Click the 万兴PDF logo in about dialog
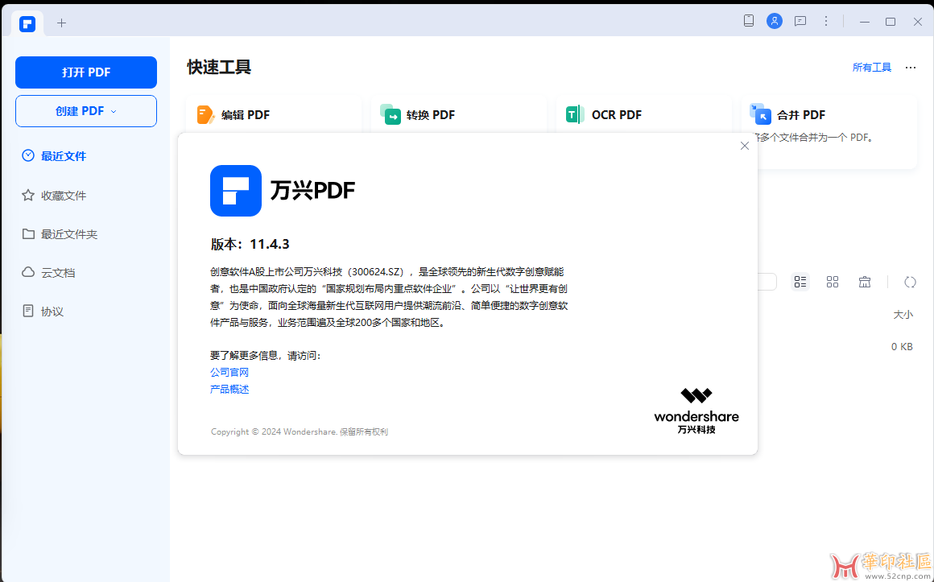Viewport: 934px width, 582px height. (236, 191)
